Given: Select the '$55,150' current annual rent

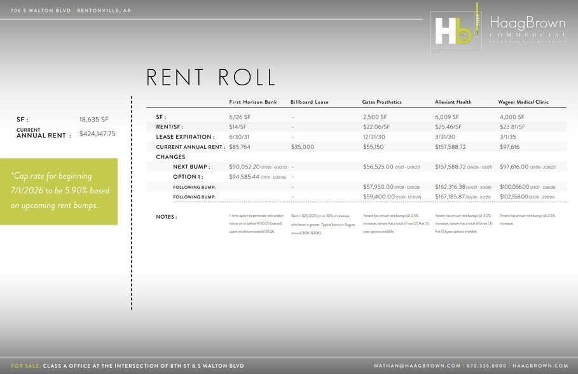Looking at the screenshot, I should point(373,147).
